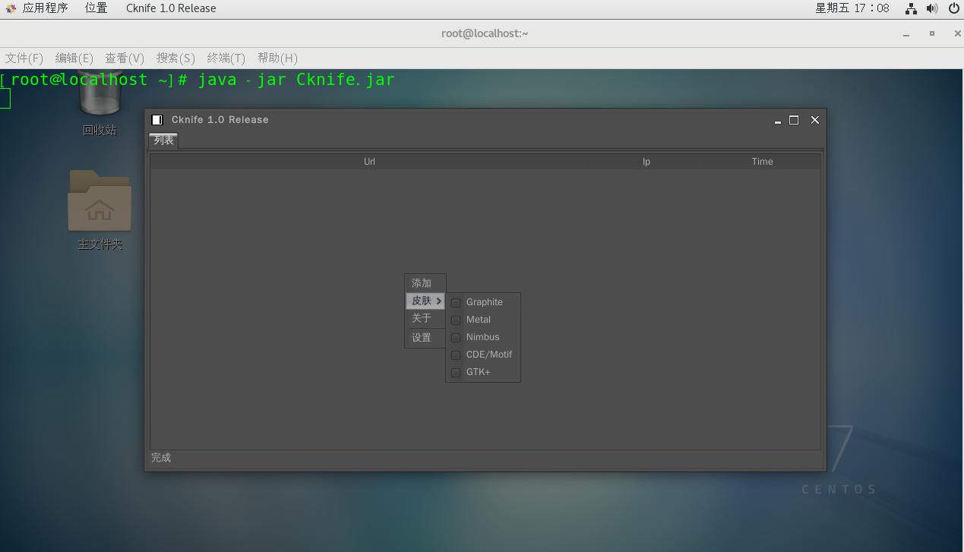This screenshot has height=552, width=964.
Task: Click the Url column header
Action: click(x=369, y=162)
